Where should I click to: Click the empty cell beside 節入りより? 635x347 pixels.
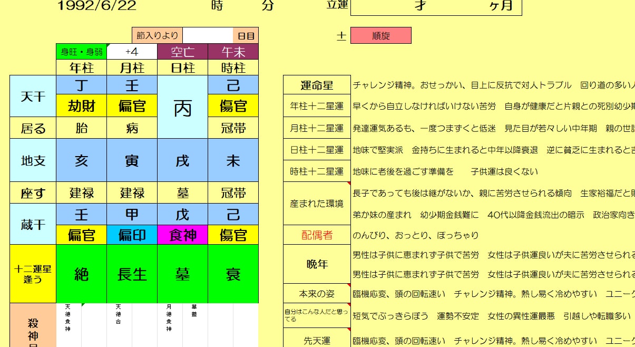click(208, 36)
